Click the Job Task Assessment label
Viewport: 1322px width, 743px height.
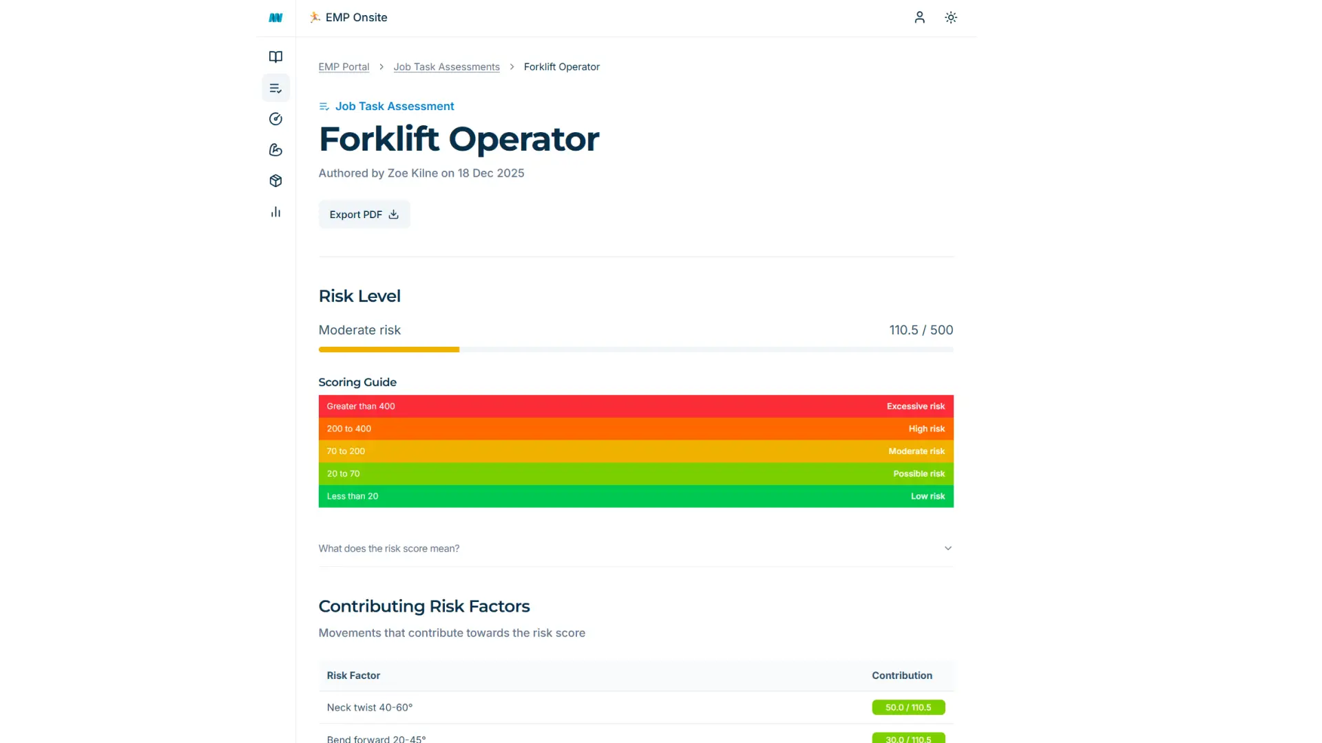pyautogui.click(x=395, y=106)
